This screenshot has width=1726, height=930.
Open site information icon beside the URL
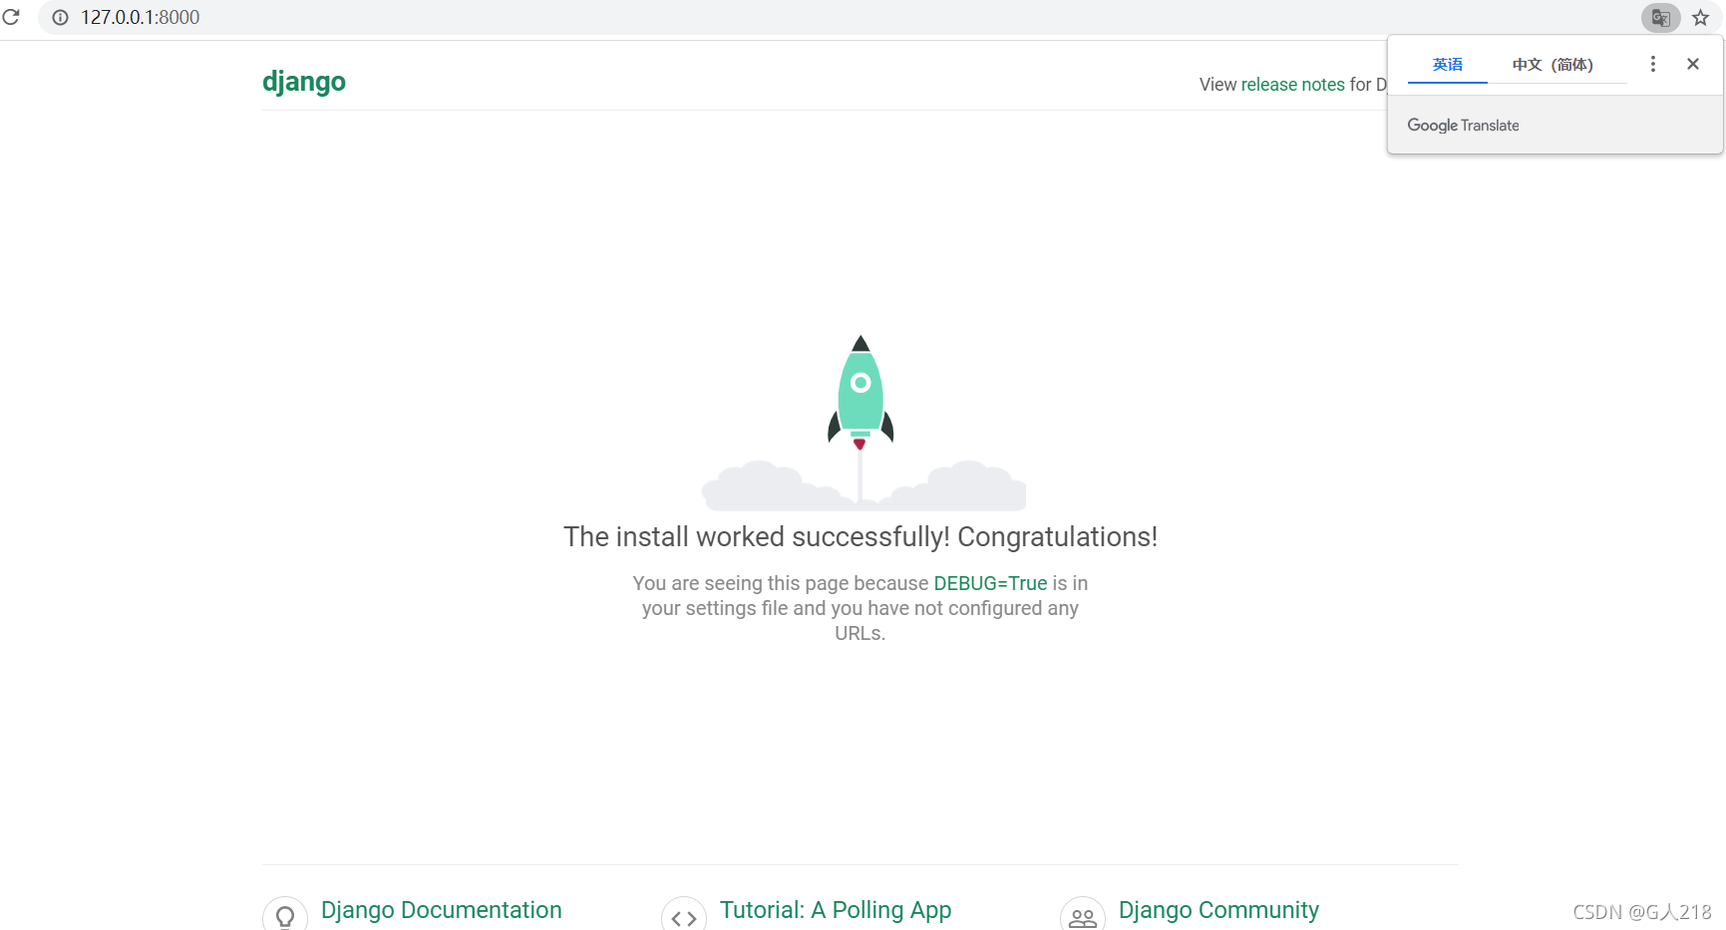click(60, 17)
